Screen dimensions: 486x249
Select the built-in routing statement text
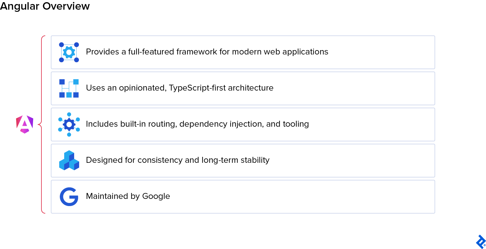[197, 124]
